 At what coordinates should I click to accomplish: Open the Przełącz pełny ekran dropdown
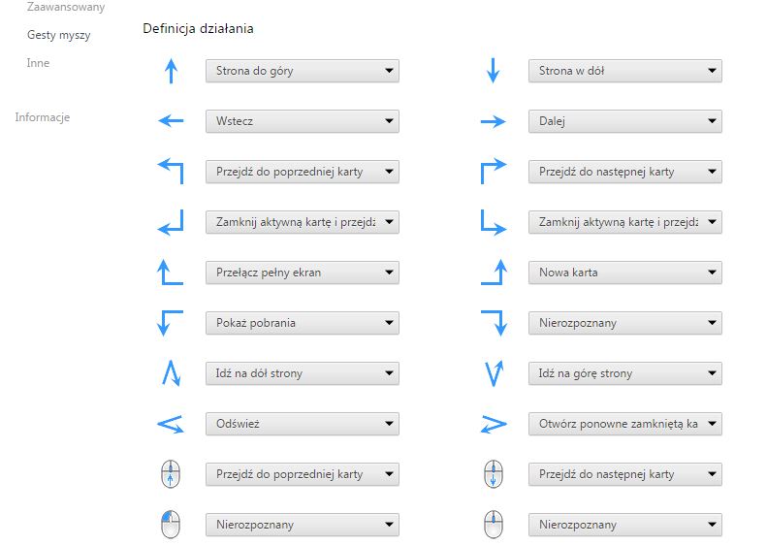pos(303,273)
